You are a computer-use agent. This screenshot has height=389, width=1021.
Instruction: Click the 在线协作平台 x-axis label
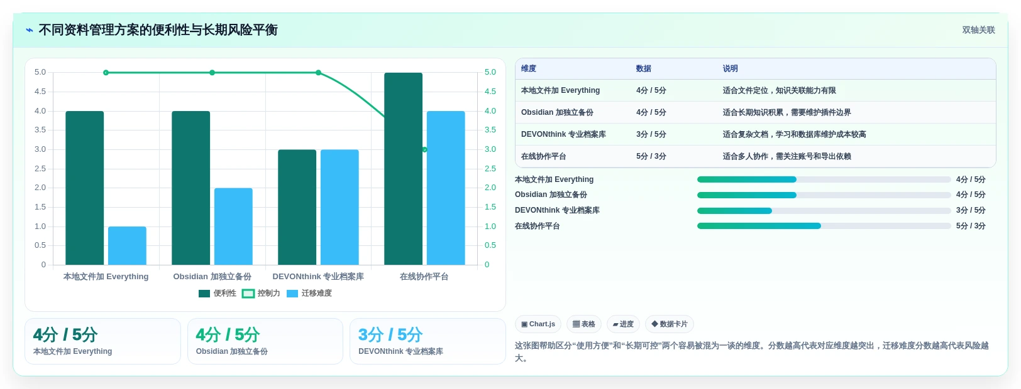[x=424, y=277]
